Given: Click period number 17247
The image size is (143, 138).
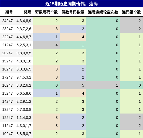Looking at the screenshot, I should pos(8,77).
